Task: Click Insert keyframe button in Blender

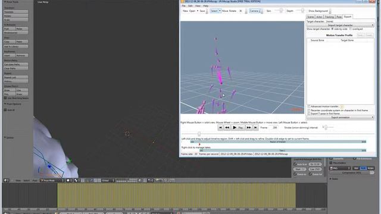Action: [x=10, y=55]
